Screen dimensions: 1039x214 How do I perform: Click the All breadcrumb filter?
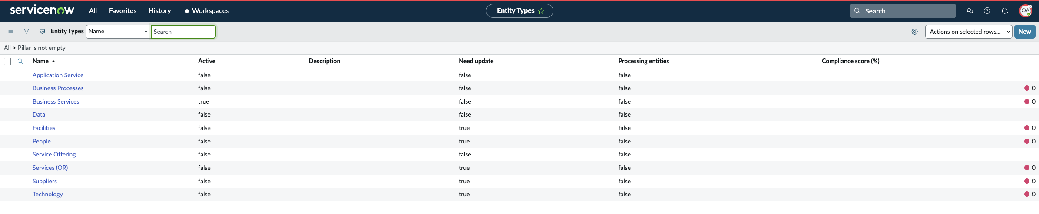point(7,48)
